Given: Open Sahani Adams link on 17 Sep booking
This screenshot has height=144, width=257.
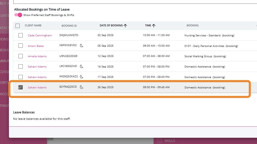Looking at the screenshot, I should (37, 77).
